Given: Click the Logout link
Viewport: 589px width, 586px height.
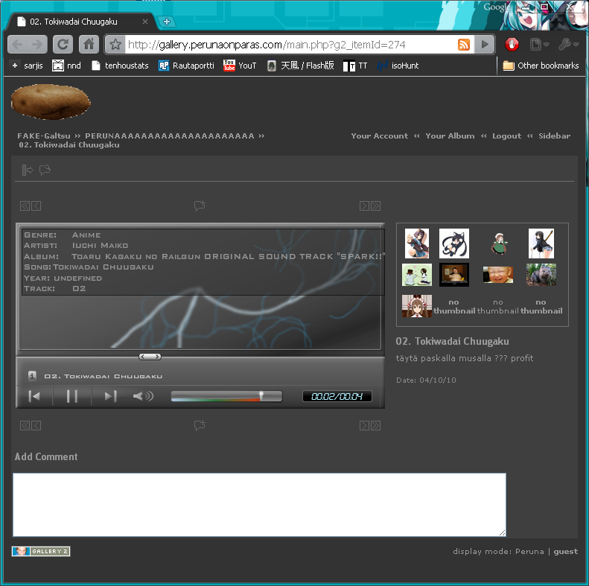Looking at the screenshot, I should [x=506, y=136].
